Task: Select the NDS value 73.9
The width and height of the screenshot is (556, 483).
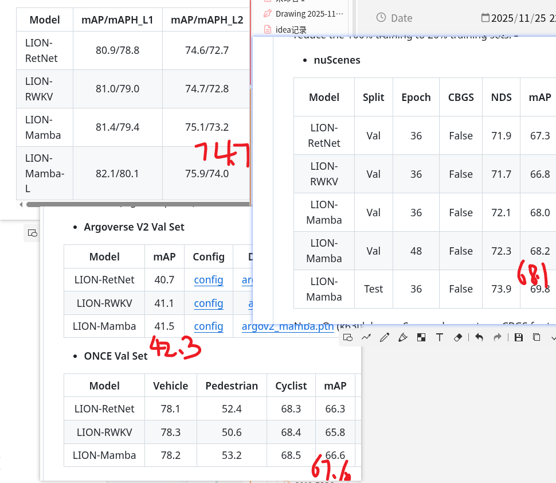Action: (x=501, y=289)
